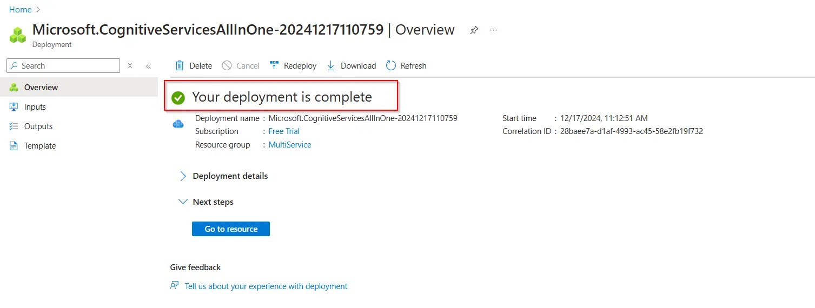
Task: Click the feedback icon beside experience link
Action: click(x=174, y=286)
